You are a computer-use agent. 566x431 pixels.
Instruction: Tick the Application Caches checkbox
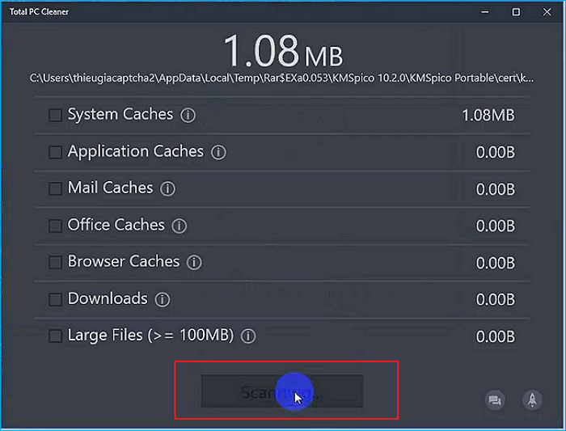55,152
